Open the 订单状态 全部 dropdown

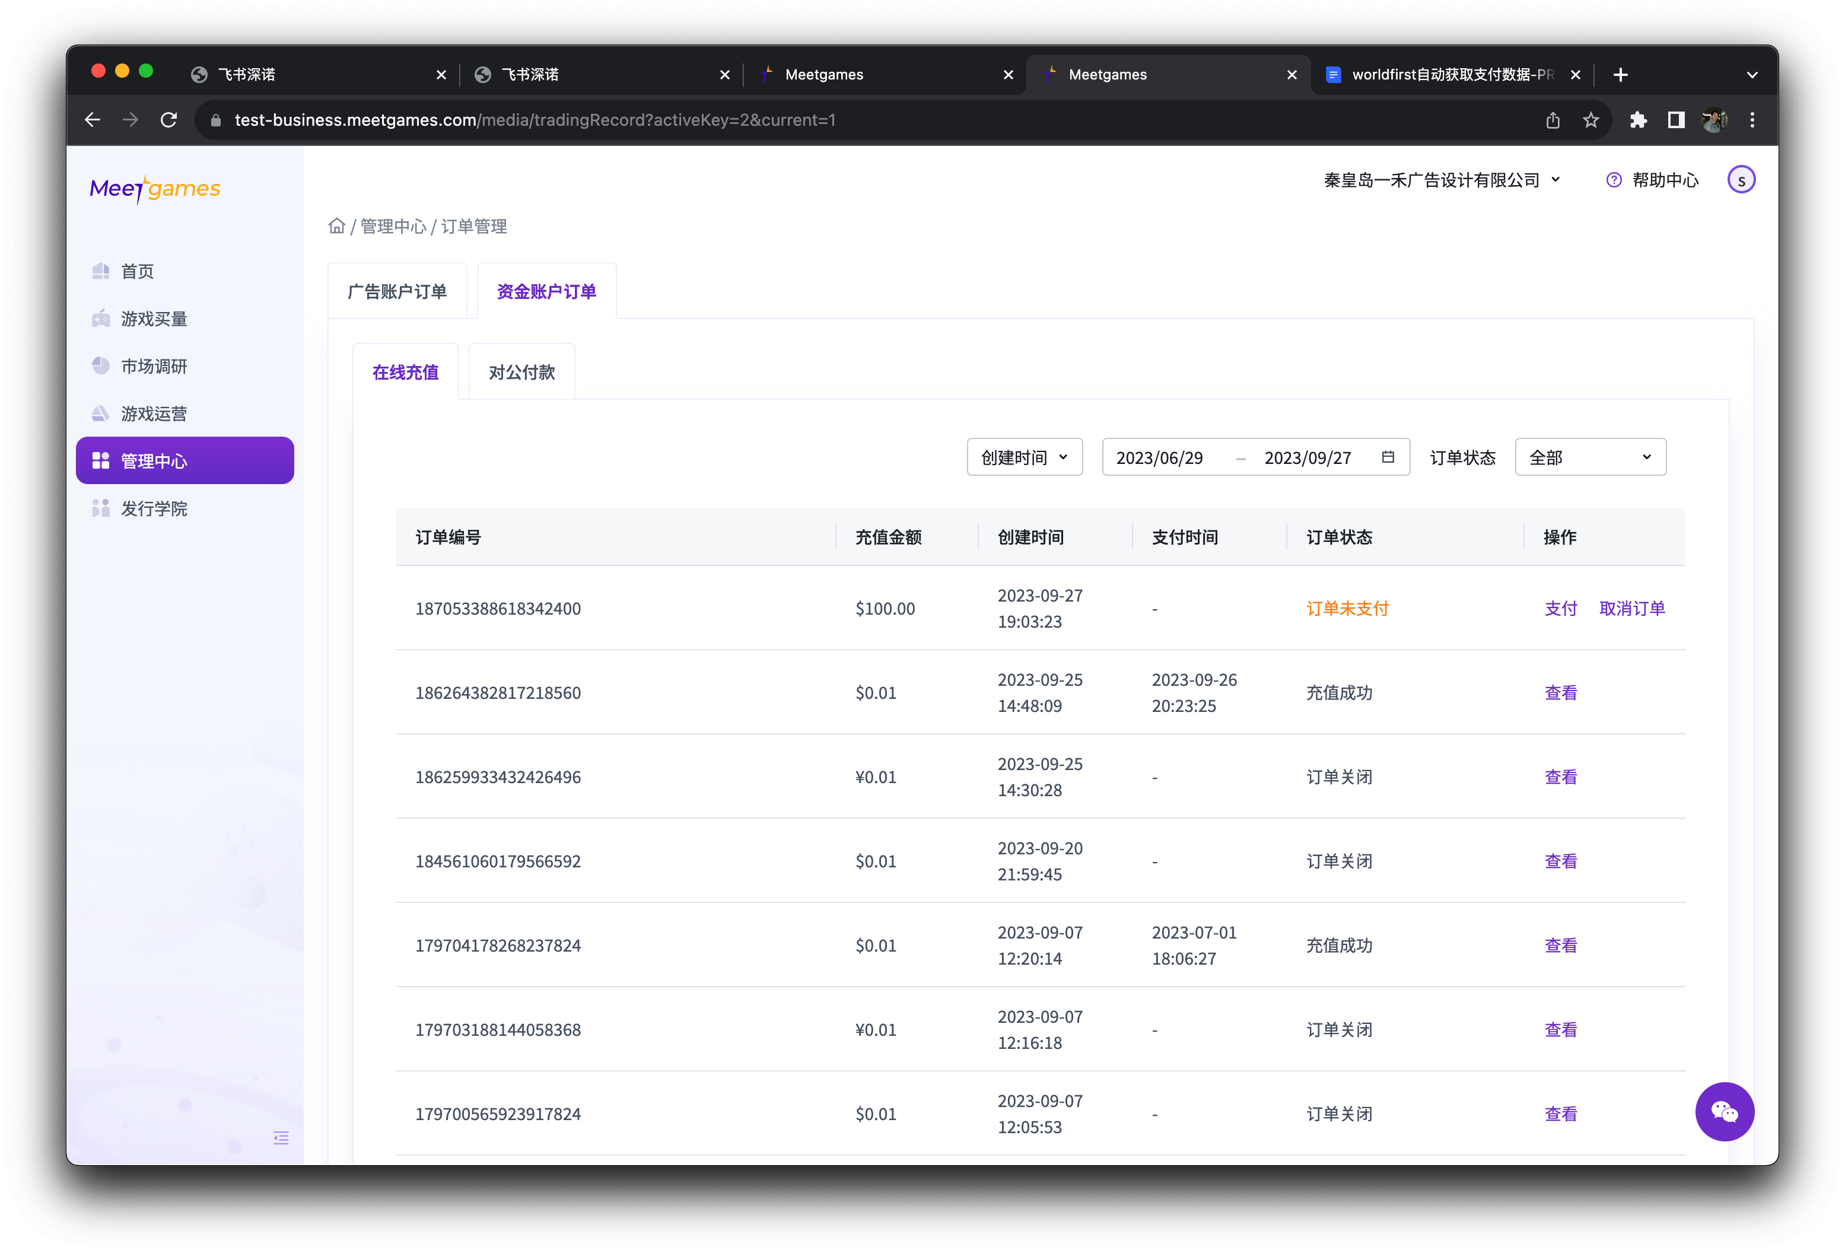(1590, 457)
